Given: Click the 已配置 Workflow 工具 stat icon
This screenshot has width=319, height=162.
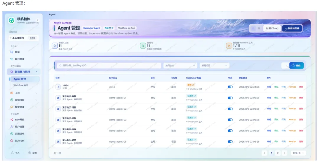Looking at the screenshot, I should (x=229, y=46).
